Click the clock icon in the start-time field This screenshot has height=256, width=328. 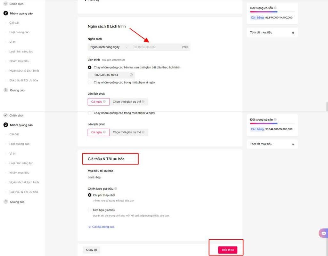pos(131,75)
